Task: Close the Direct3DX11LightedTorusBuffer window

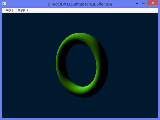Action: pyautogui.click(x=152, y=3)
